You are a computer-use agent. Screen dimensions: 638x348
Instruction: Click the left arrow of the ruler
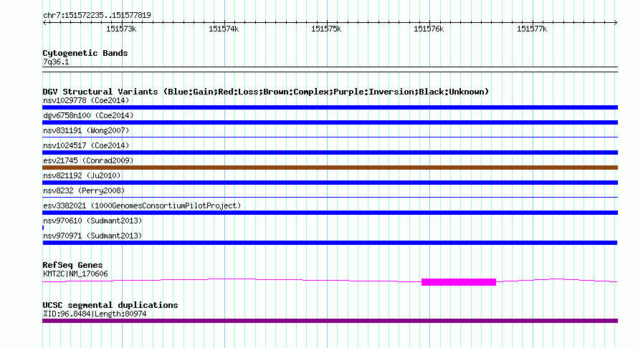click(x=44, y=22)
